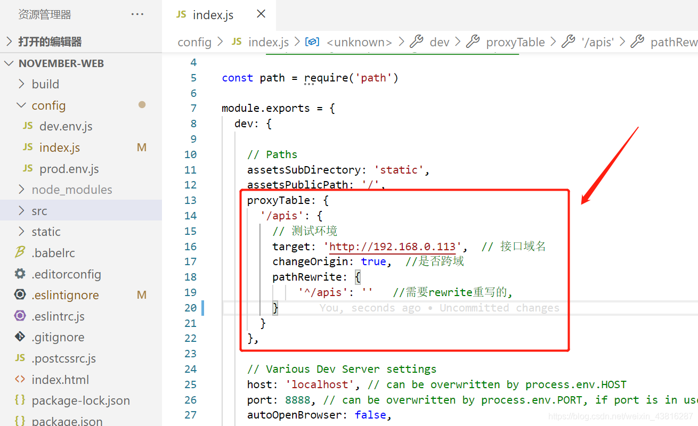Screen dimensions: 698x426
Task: Click the wrench icon before proxyTable breadcrumb
Action: (x=473, y=42)
